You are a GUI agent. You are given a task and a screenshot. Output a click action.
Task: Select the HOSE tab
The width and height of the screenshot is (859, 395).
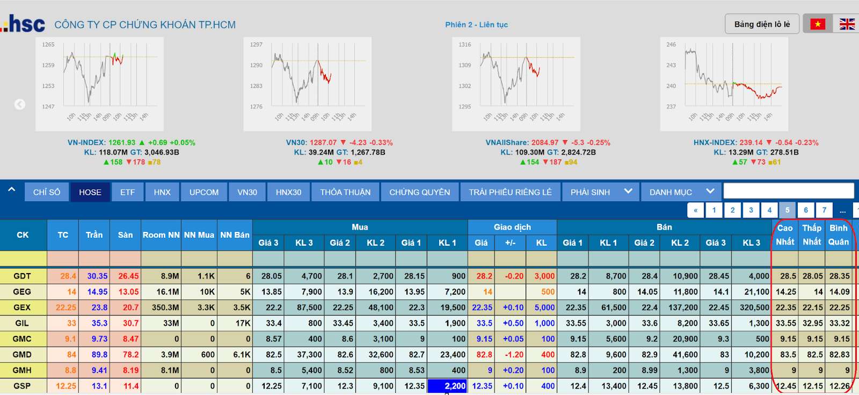90,192
